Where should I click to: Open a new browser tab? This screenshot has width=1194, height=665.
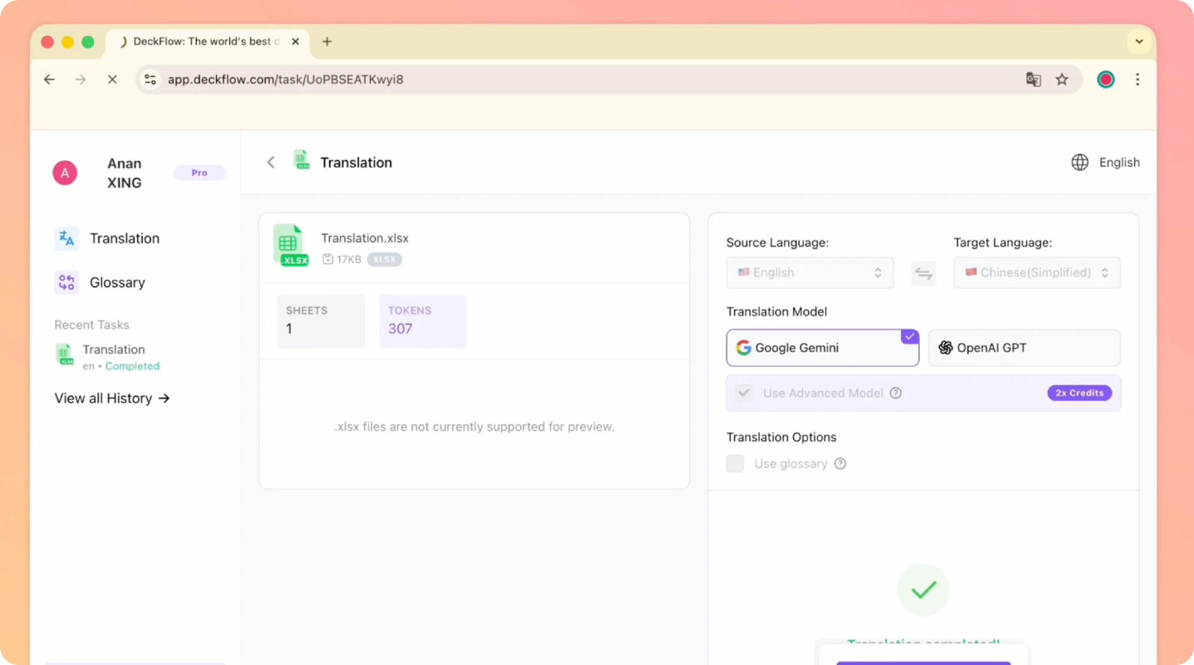(x=327, y=42)
